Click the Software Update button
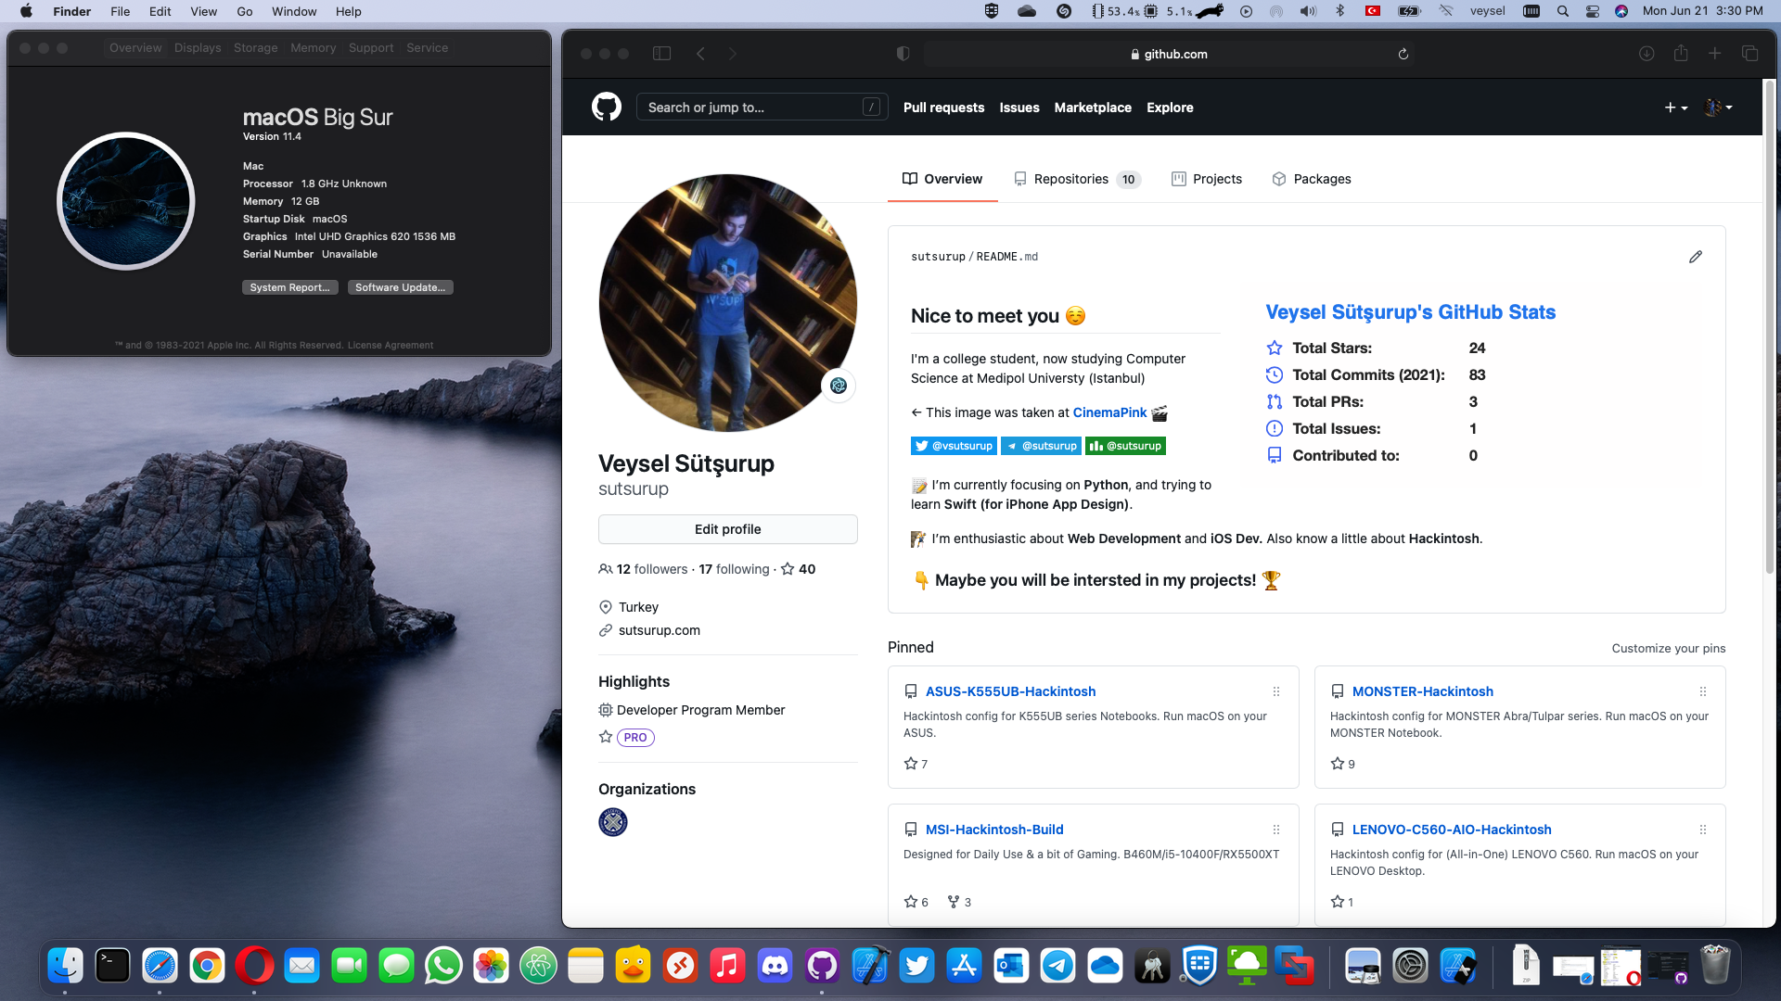The height and width of the screenshot is (1001, 1781). click(x=400, y=287)
